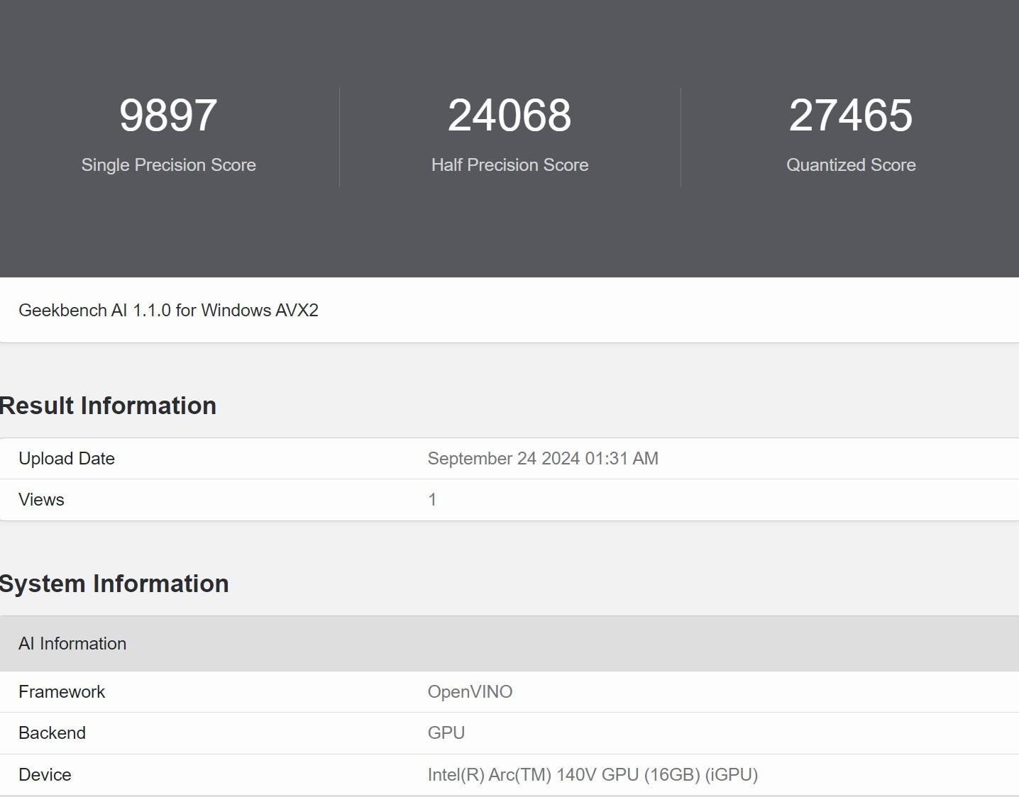Select the Quantized Score label
This screenshot has height=797, width=1019.
pyautogui.click(x=851, y=165)
